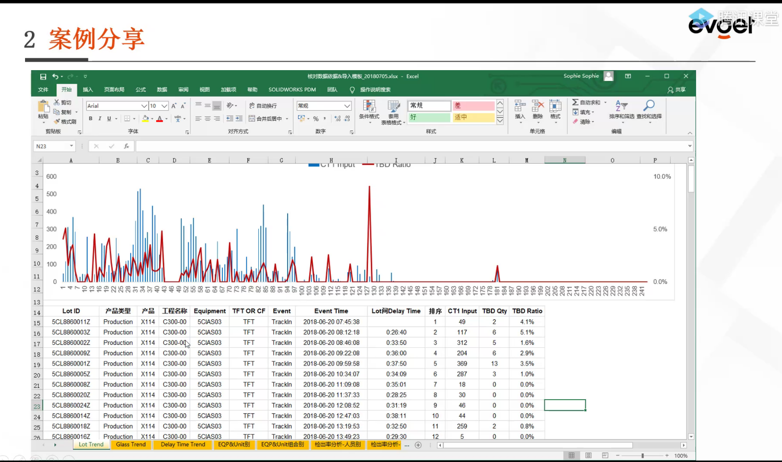The width and height of the screenshot is (782, 462).
Task: Expand the formula bar chevron
Action: click(x=690, y=146)
